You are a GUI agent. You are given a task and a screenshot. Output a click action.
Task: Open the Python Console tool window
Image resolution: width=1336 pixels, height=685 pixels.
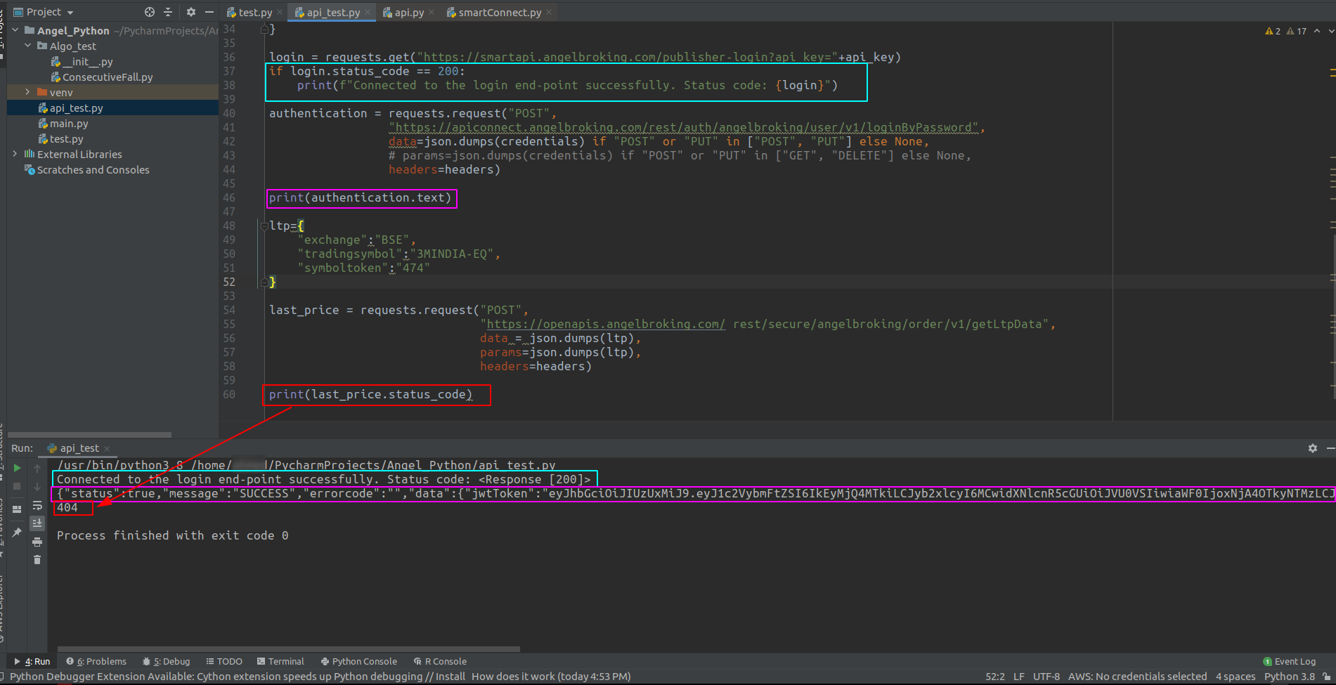coord(359,661)
